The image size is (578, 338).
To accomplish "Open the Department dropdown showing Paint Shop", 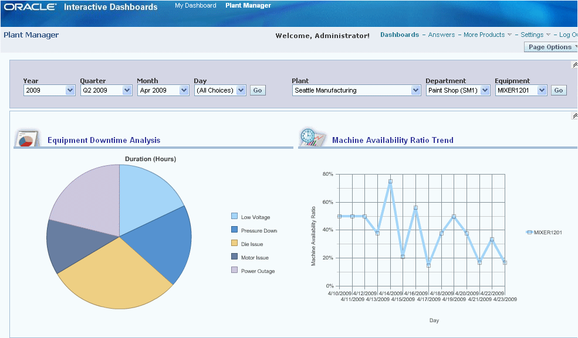I will (458, 90).
